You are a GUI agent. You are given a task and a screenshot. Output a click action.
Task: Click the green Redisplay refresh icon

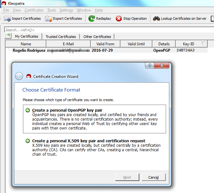pyautogui.click(x=92, y=19)
